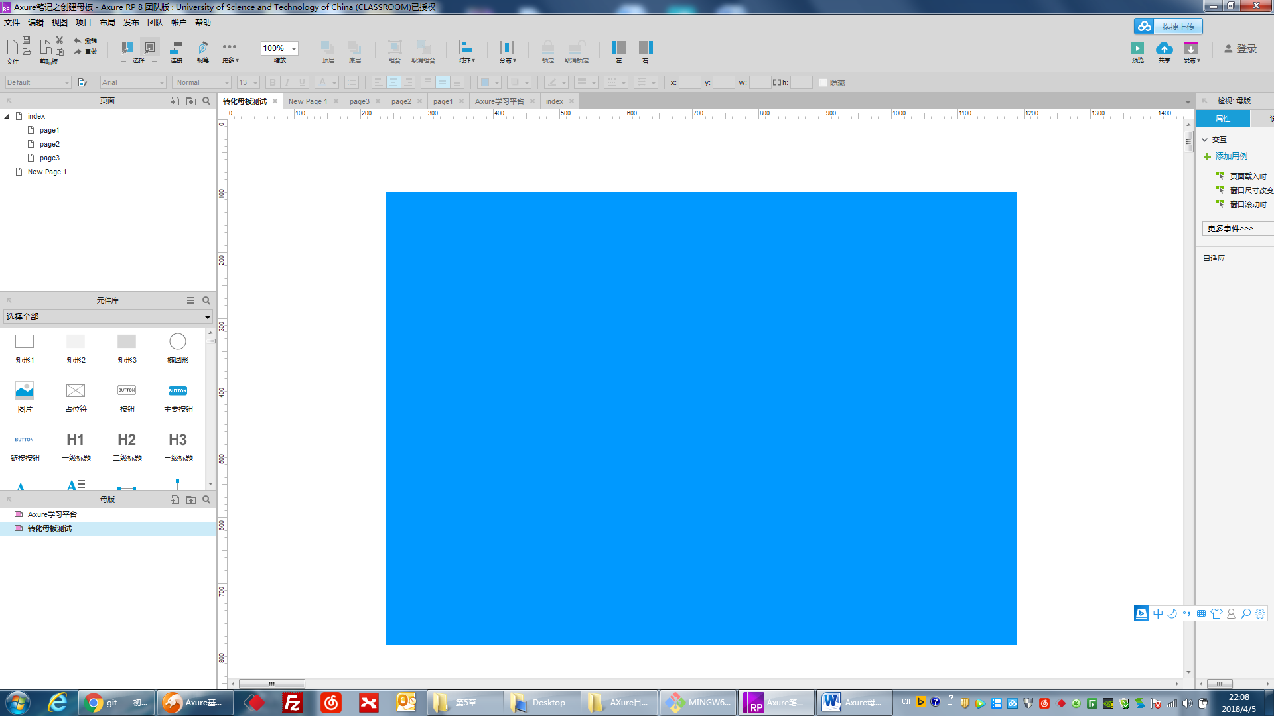
Task: Toggle center text alignment button
Action: [x=393, y=82]
